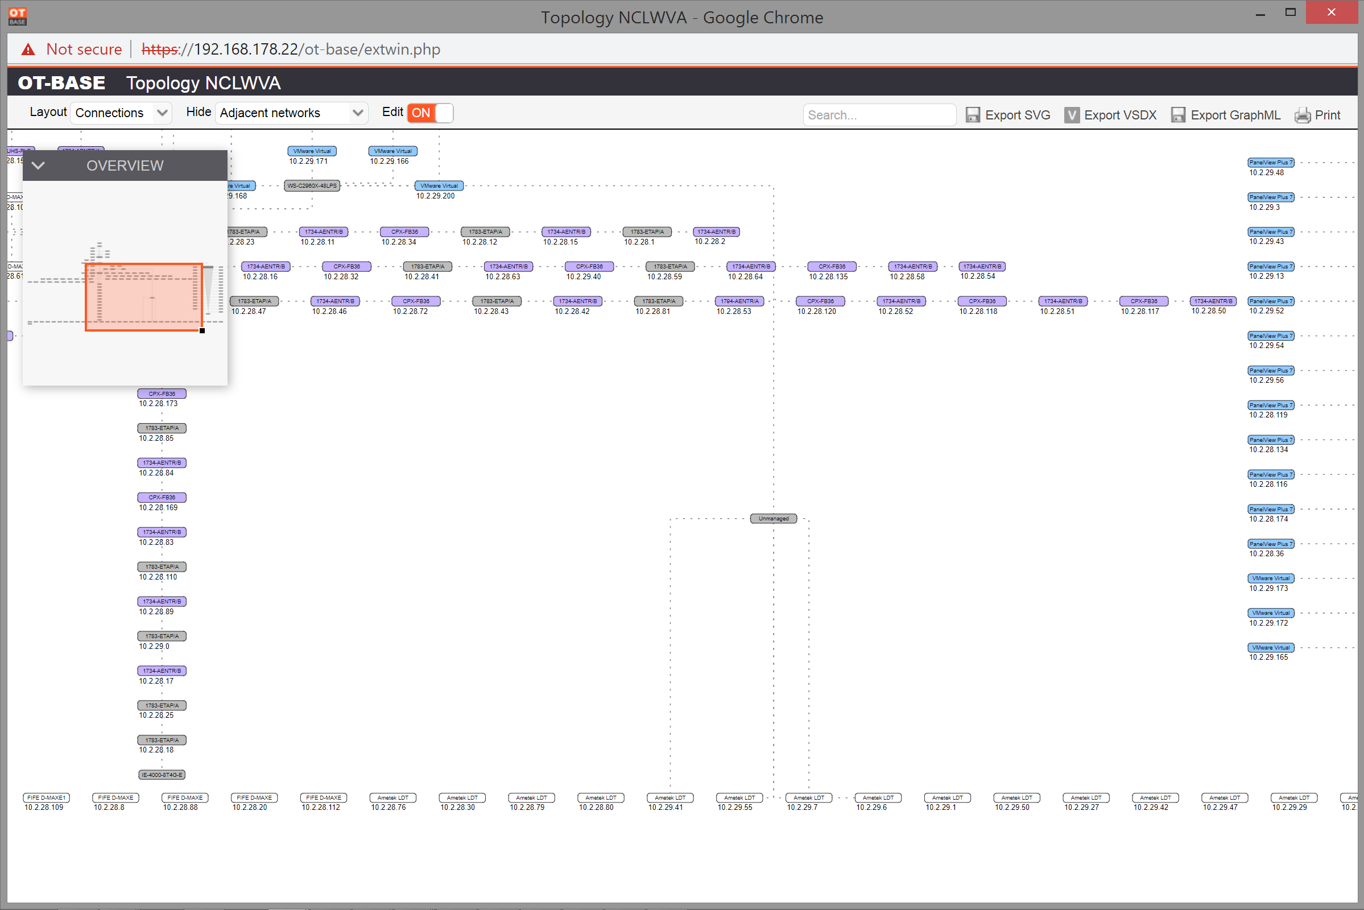Select 1734-AENTR/B node 10.2.28.17
The image size is (1364, 910).
point(162,671)
